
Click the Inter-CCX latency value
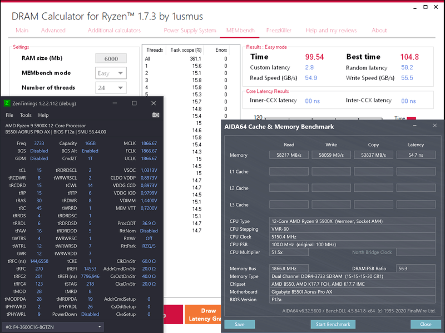click(x=408, y=101)
